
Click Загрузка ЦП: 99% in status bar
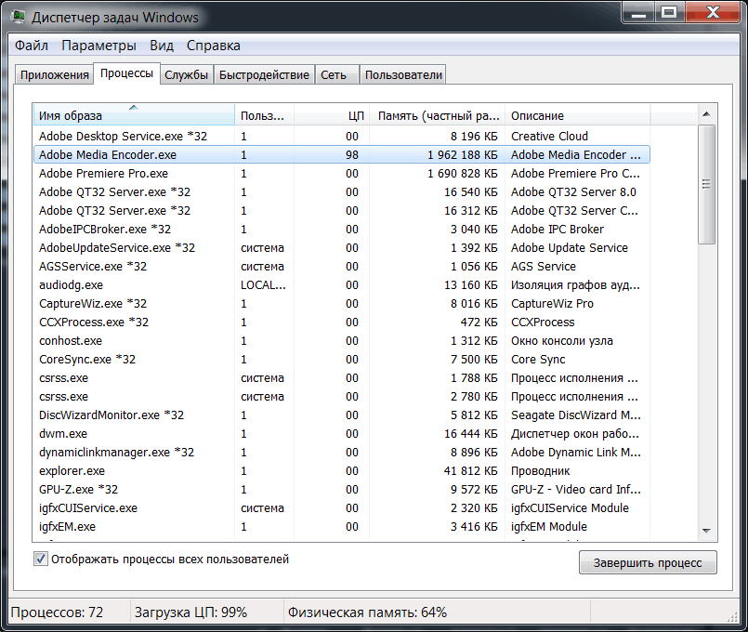pos(190,612)
